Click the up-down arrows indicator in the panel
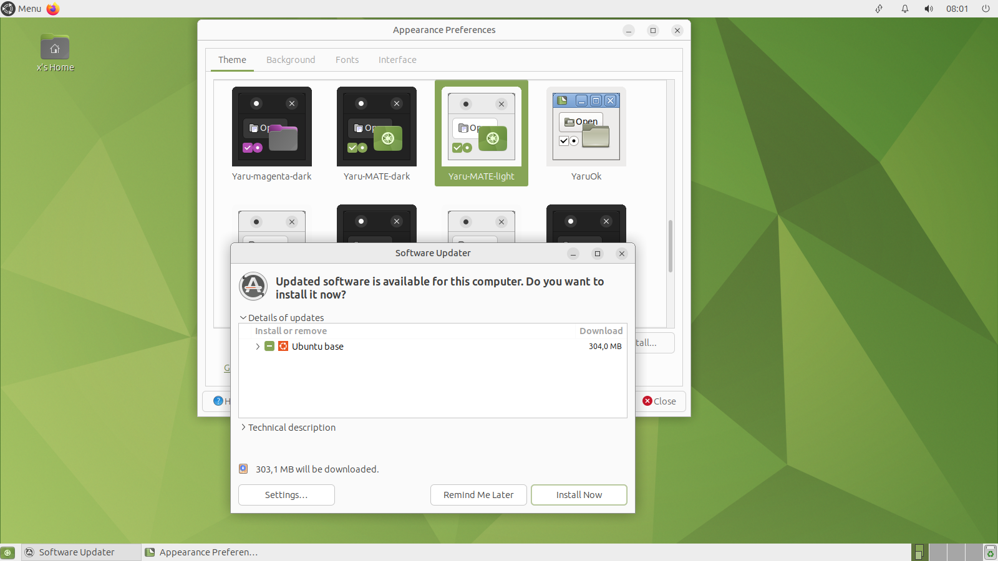998x561 pixels. (879, 9)
